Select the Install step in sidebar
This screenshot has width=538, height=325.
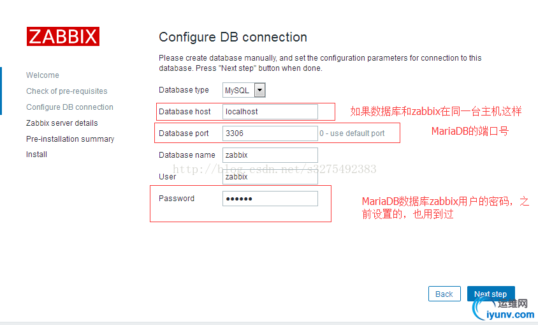click(x=36, y=155)
